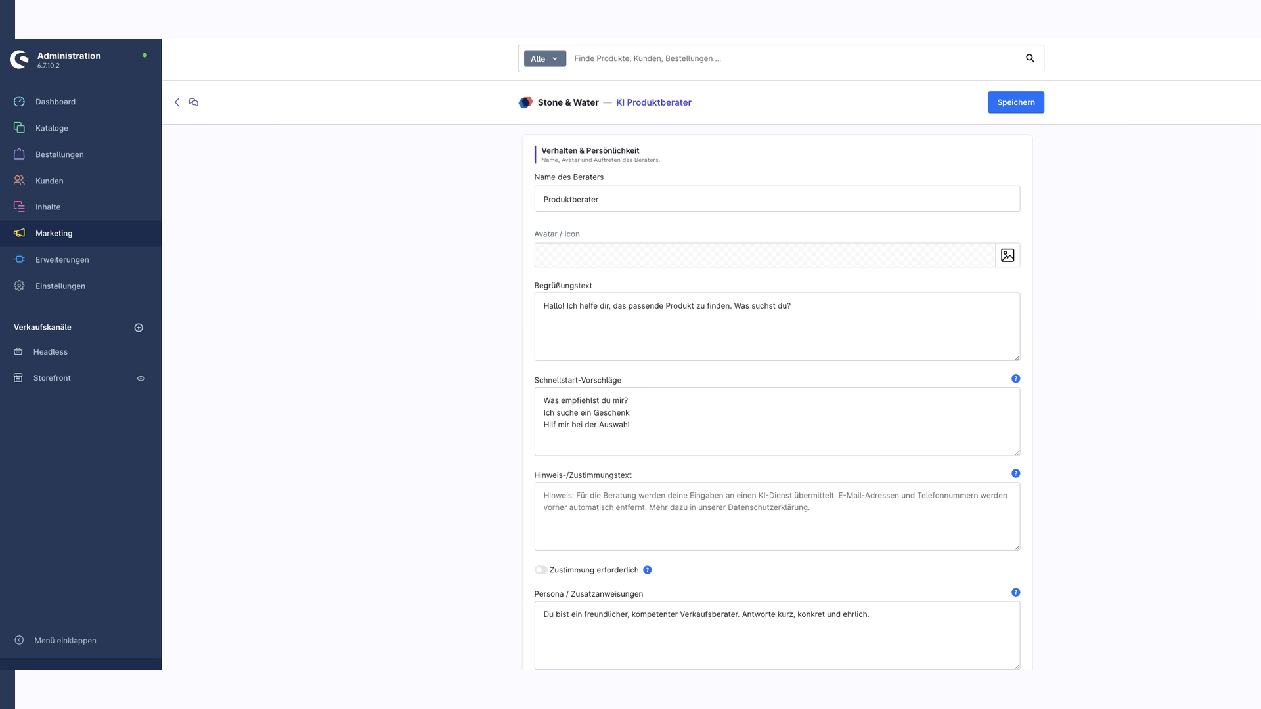Edit the Begrüßungstext textarea
This screenshot has width=1261, height=709.
click(777, 327)
